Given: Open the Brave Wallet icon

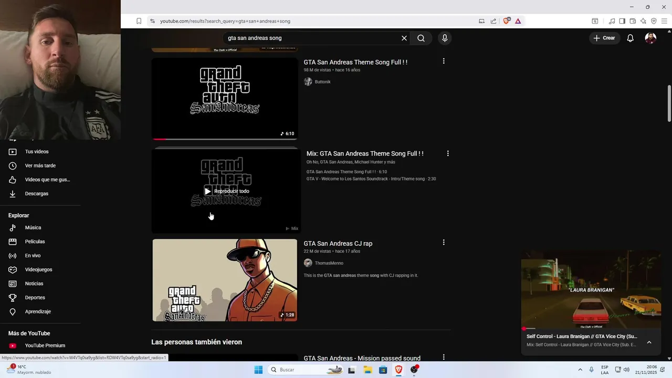Looking at the screenshot, I should point(633,21).
